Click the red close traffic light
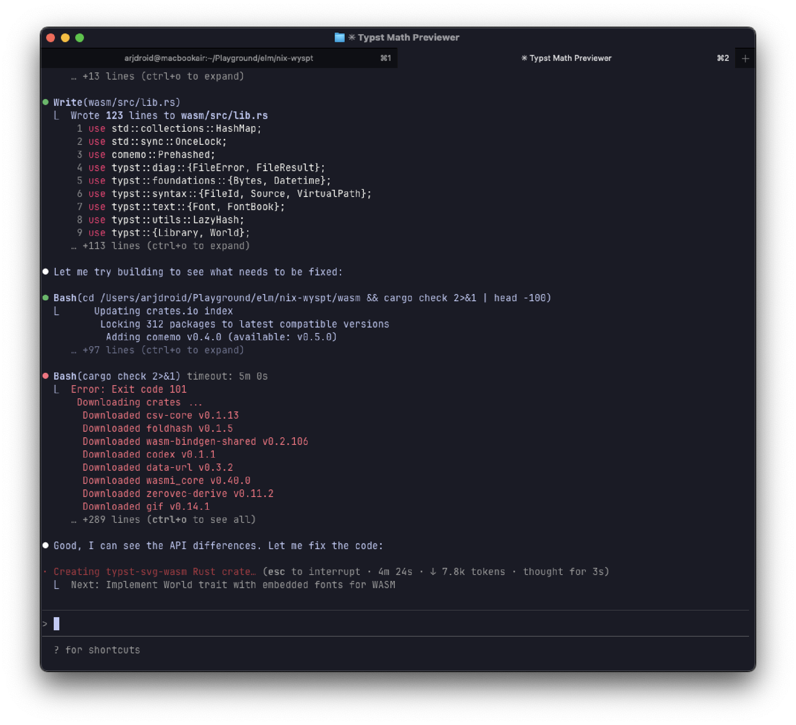The image size is (796, 725). click(50, 38)
